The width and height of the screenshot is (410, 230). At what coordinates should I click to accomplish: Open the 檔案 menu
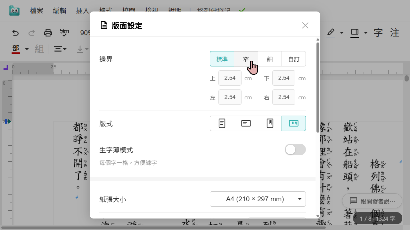[x=37, y=11]
